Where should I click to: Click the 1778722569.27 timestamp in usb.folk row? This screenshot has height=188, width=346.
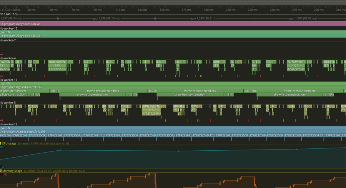pyautogui.click(x=202, y=135)
